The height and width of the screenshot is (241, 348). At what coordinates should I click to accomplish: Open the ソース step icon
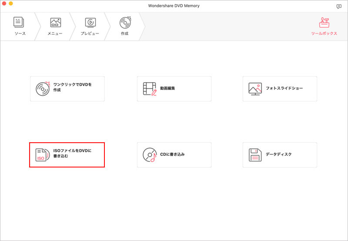pos(19,22)
